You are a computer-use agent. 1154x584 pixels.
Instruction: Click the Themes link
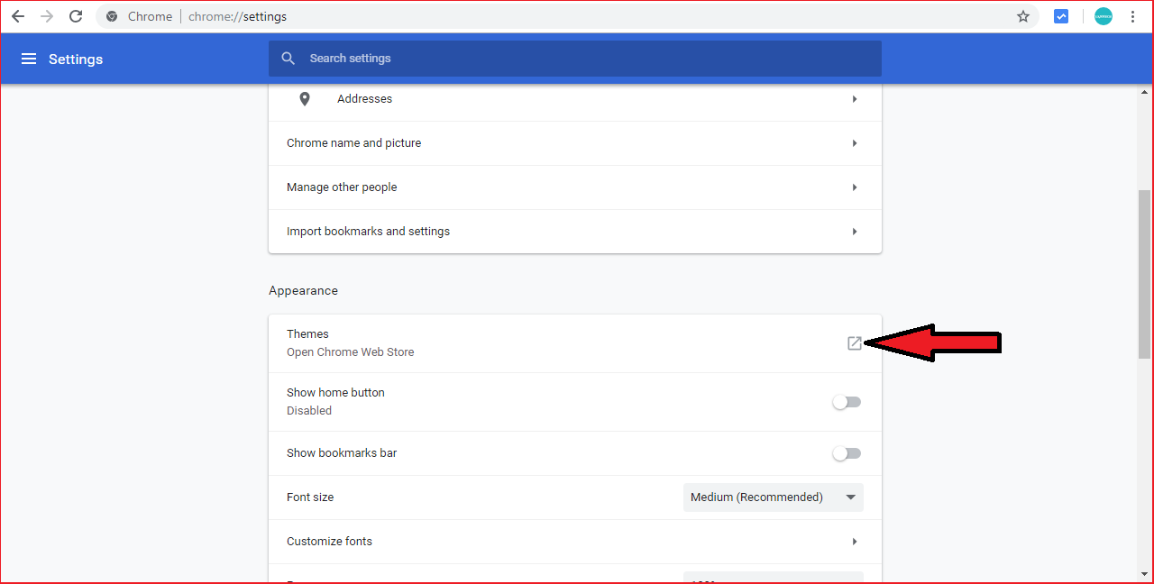coord(307,333)
